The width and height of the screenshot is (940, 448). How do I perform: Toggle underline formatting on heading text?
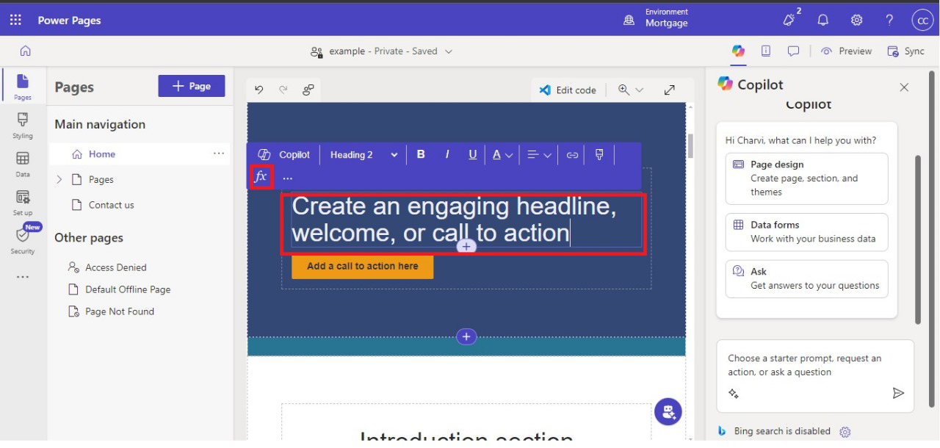pos(472,154)
